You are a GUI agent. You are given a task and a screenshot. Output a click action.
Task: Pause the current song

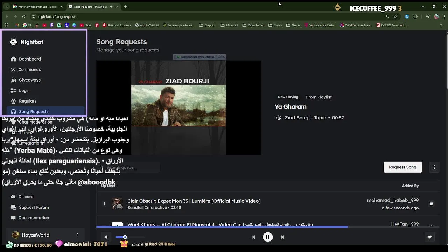pyautogui.click(x=268, y=237)
